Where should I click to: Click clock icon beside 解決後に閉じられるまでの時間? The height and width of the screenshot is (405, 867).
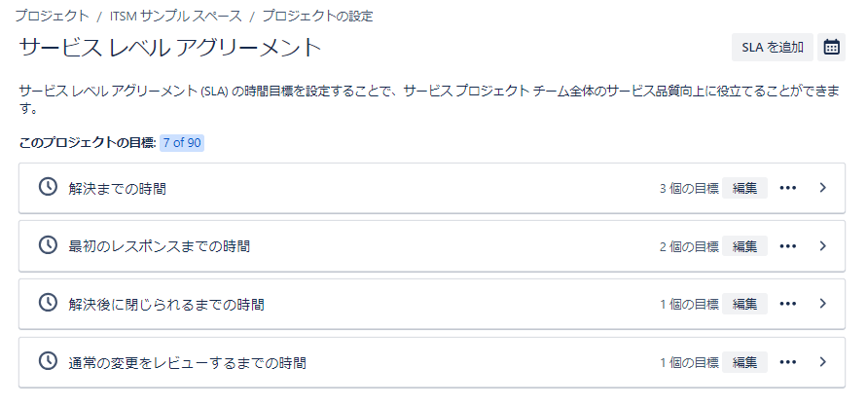click(x=47, y=304)
